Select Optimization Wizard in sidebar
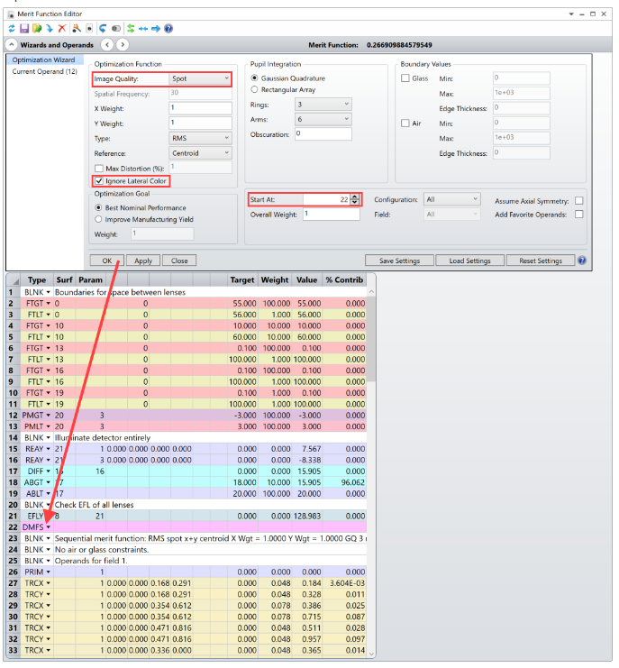Viewport: 619px width, 668px height. coord(44,59)
